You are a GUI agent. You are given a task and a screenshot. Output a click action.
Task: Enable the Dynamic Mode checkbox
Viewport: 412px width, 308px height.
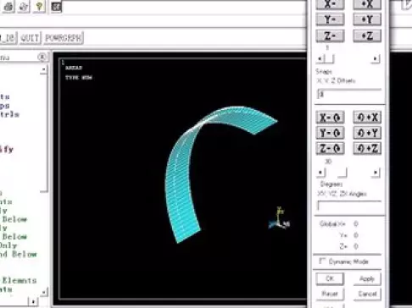(322, 261)
